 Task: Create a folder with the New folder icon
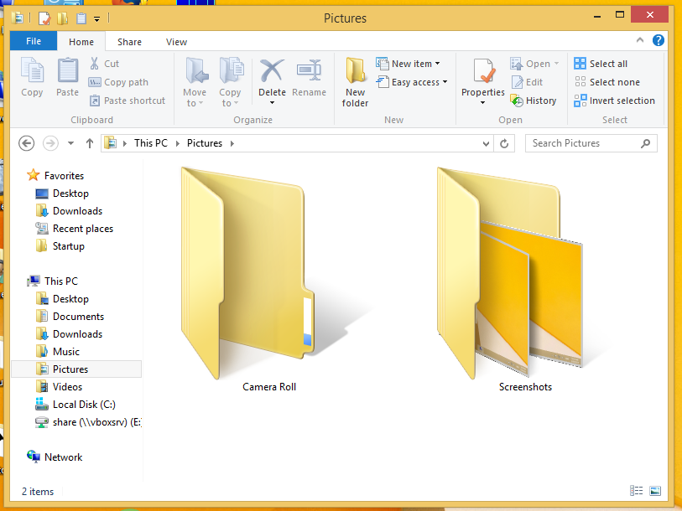coord(355,80)
